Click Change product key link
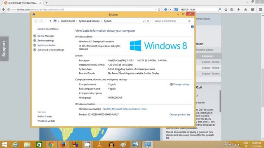The width and height of the screenshot is (264, 148). 180,115
